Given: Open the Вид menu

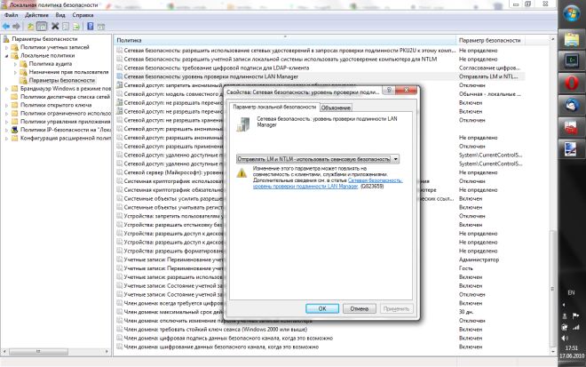Looking at the screenshot, I should pos(60,15).
